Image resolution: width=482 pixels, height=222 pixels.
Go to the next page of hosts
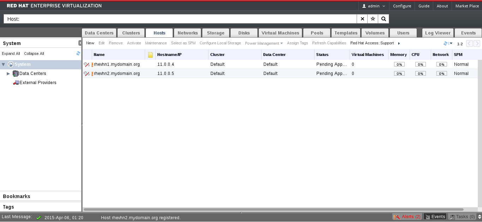coord(477,44)
